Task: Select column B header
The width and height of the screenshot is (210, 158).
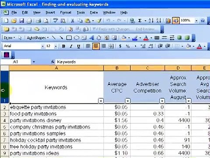Action: coord(117,68)
